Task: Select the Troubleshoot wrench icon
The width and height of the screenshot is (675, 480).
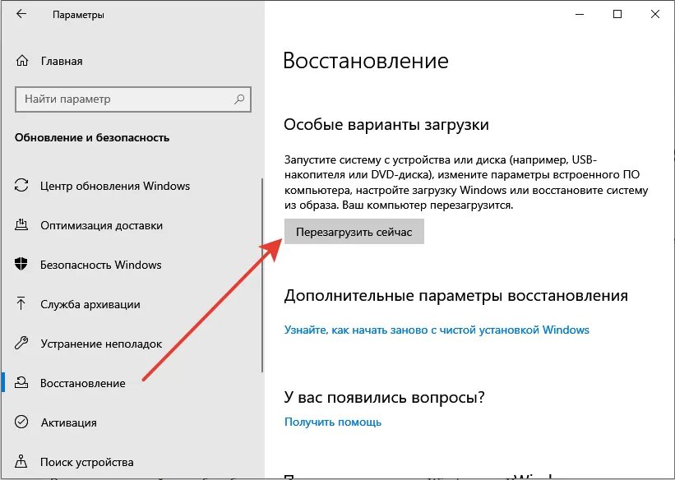Action: point(20,344)
